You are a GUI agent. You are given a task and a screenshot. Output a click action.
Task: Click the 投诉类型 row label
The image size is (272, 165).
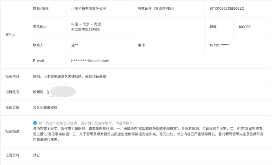click(12, 107)
